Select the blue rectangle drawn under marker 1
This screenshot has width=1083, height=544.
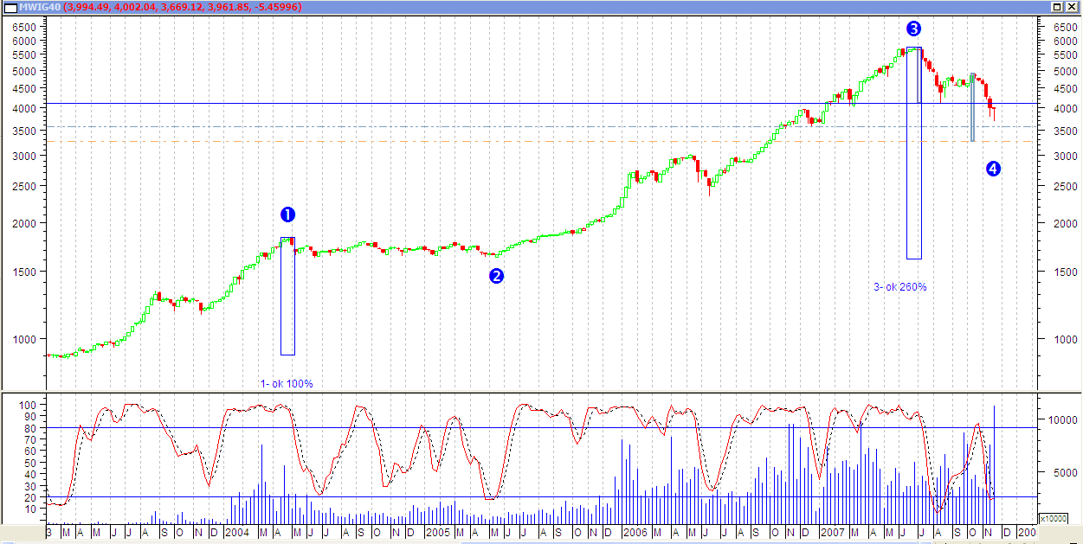click(x=287, y=296)
